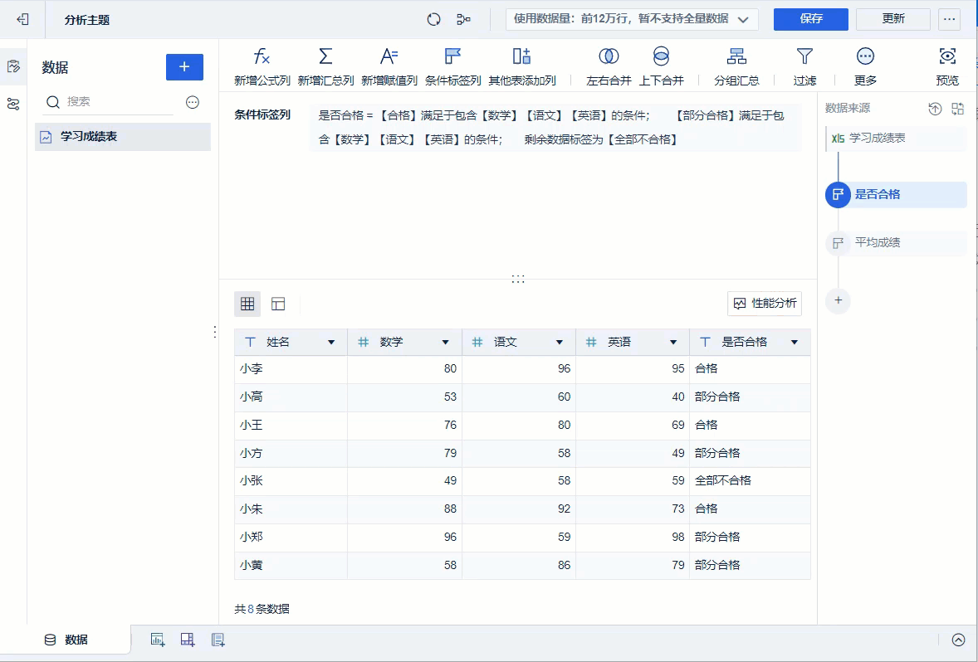The width and height of the screenshot is (978, 662).
Task: Click 小黄's 语文 score 86
Action: pyautogui.click(x=518, y=566)
